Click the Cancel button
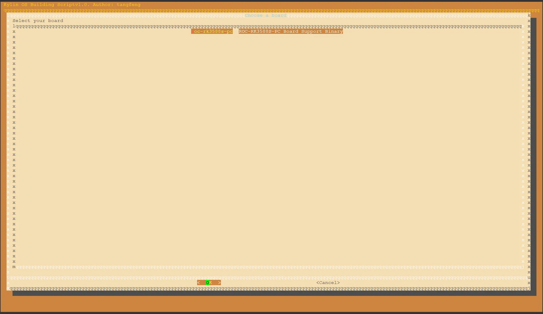This screenshot has width=543, height=314. (x=328, y=283)
